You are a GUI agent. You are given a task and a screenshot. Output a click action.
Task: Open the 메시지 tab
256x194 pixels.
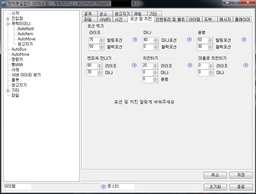225,19
